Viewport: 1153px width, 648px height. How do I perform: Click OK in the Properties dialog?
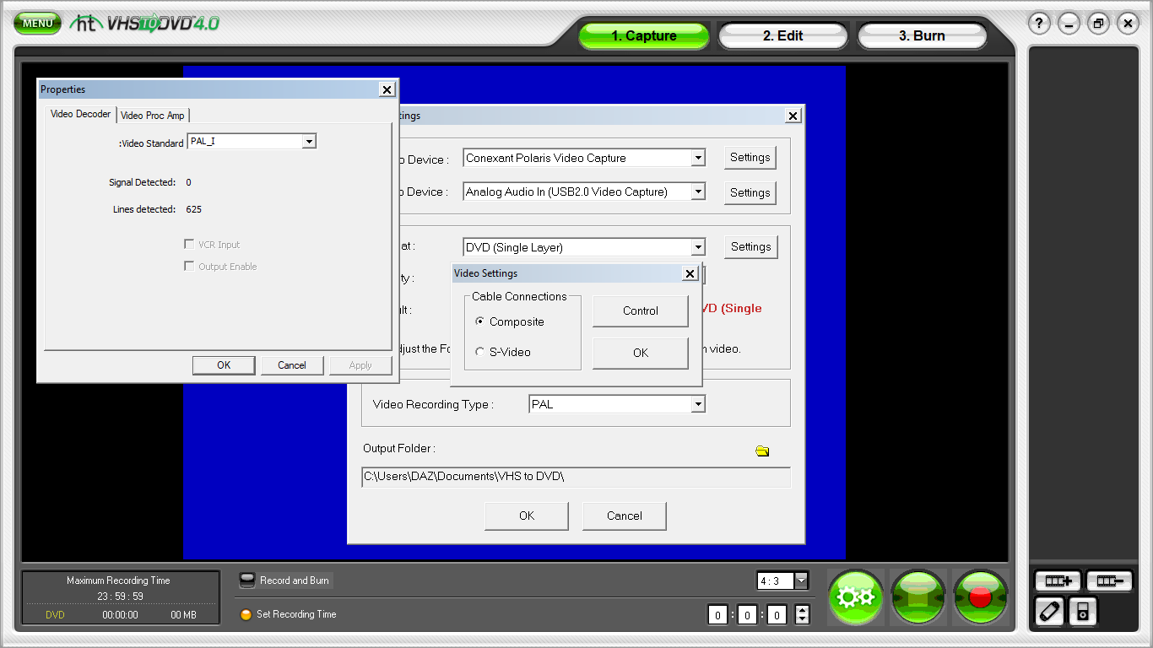click(x=224, y=365)
